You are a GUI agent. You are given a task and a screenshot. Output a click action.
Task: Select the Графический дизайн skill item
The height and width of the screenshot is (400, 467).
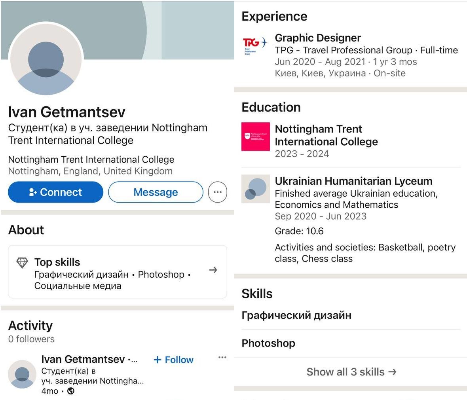[x=296, y=315]
